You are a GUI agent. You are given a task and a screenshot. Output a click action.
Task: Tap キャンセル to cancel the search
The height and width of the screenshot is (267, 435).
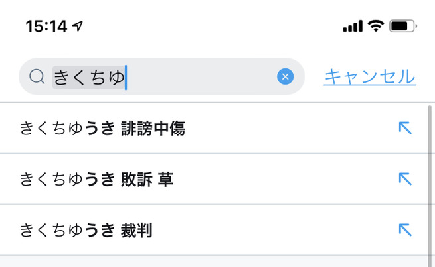tap(369, 77)
